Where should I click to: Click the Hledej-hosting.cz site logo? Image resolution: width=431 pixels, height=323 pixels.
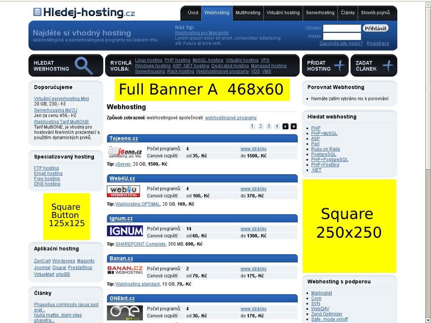pos(84,13)
